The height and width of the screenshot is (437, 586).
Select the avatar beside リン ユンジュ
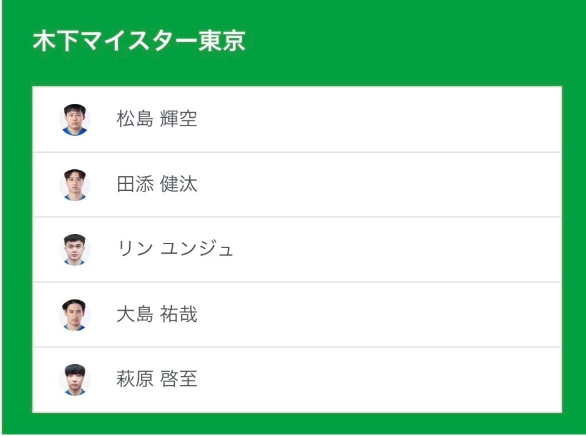tap(74, 250)
